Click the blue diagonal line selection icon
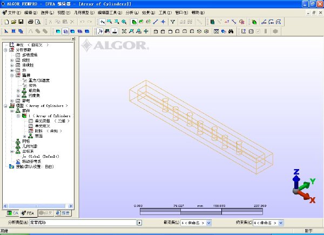The height and width of the screenshot is (235, 324). point(156,22)
